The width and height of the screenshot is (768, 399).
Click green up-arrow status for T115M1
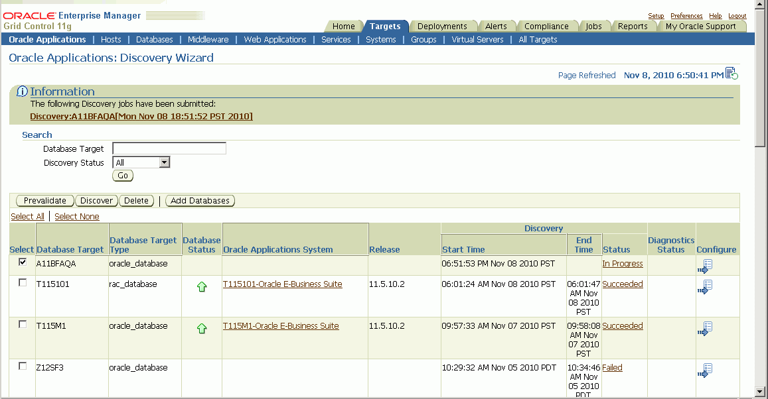[x=202, y=329]
